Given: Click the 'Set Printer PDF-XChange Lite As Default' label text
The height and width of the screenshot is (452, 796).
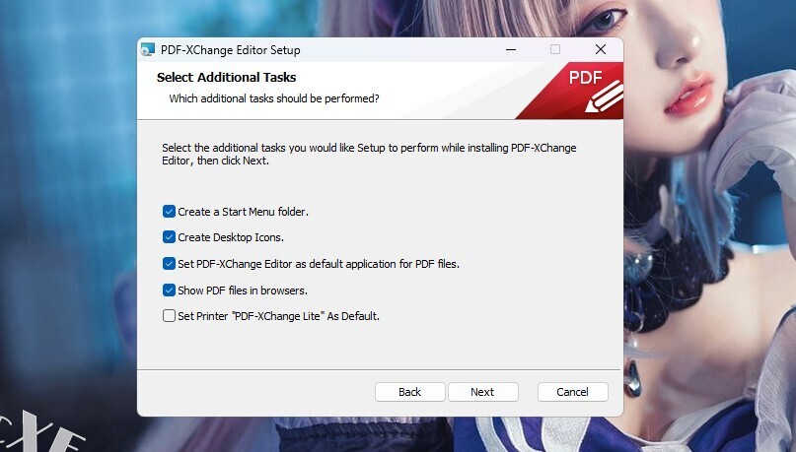Looking at the screenshot, I should click(x=279, y=316).
